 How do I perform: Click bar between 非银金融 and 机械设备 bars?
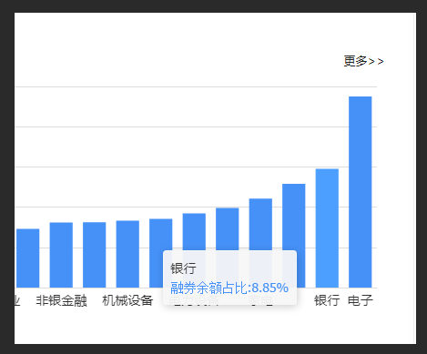(95, 255)
